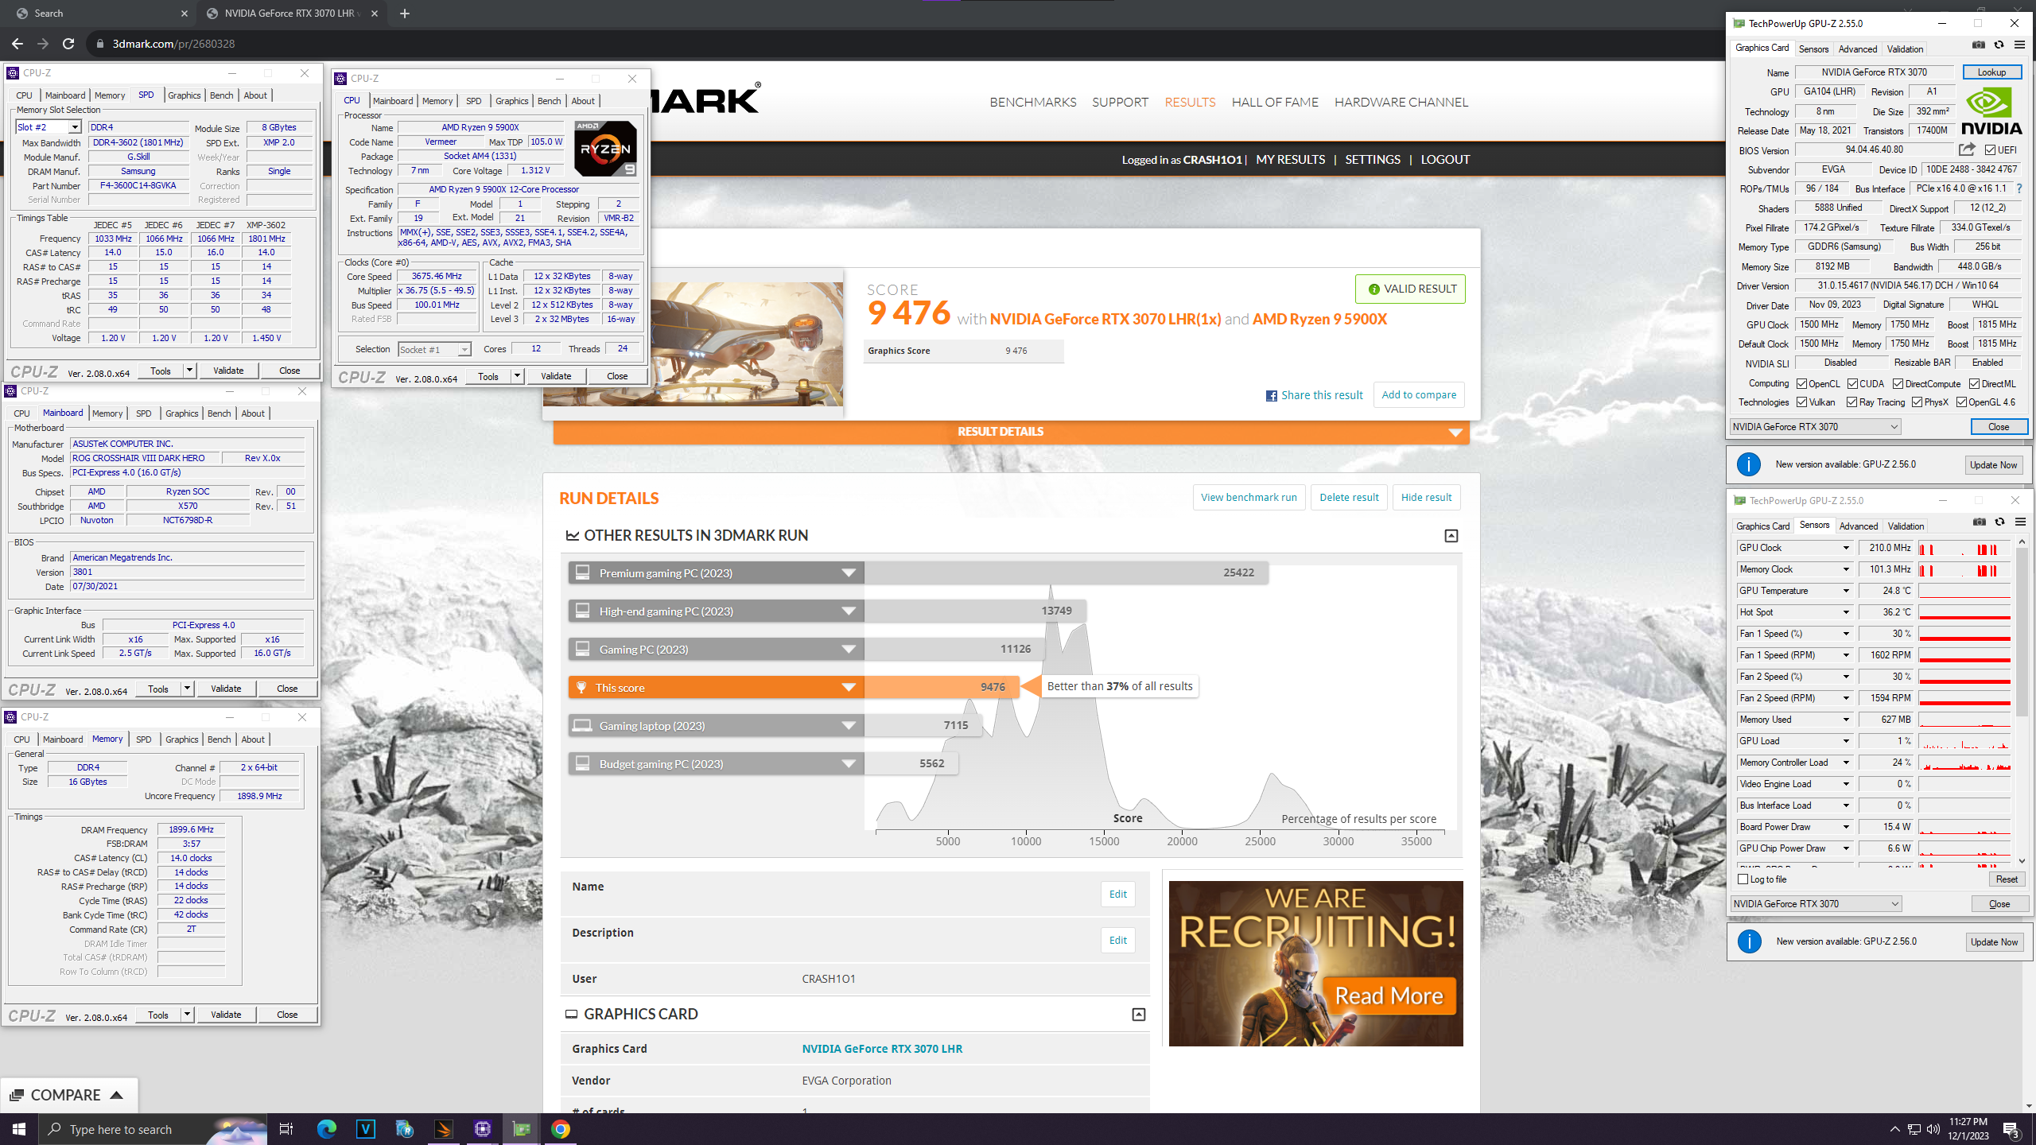Open the Sensors tab in the GPU-Z Graphics Card window
This screenshot has width=2036, height=1145.
(1813, 49)
